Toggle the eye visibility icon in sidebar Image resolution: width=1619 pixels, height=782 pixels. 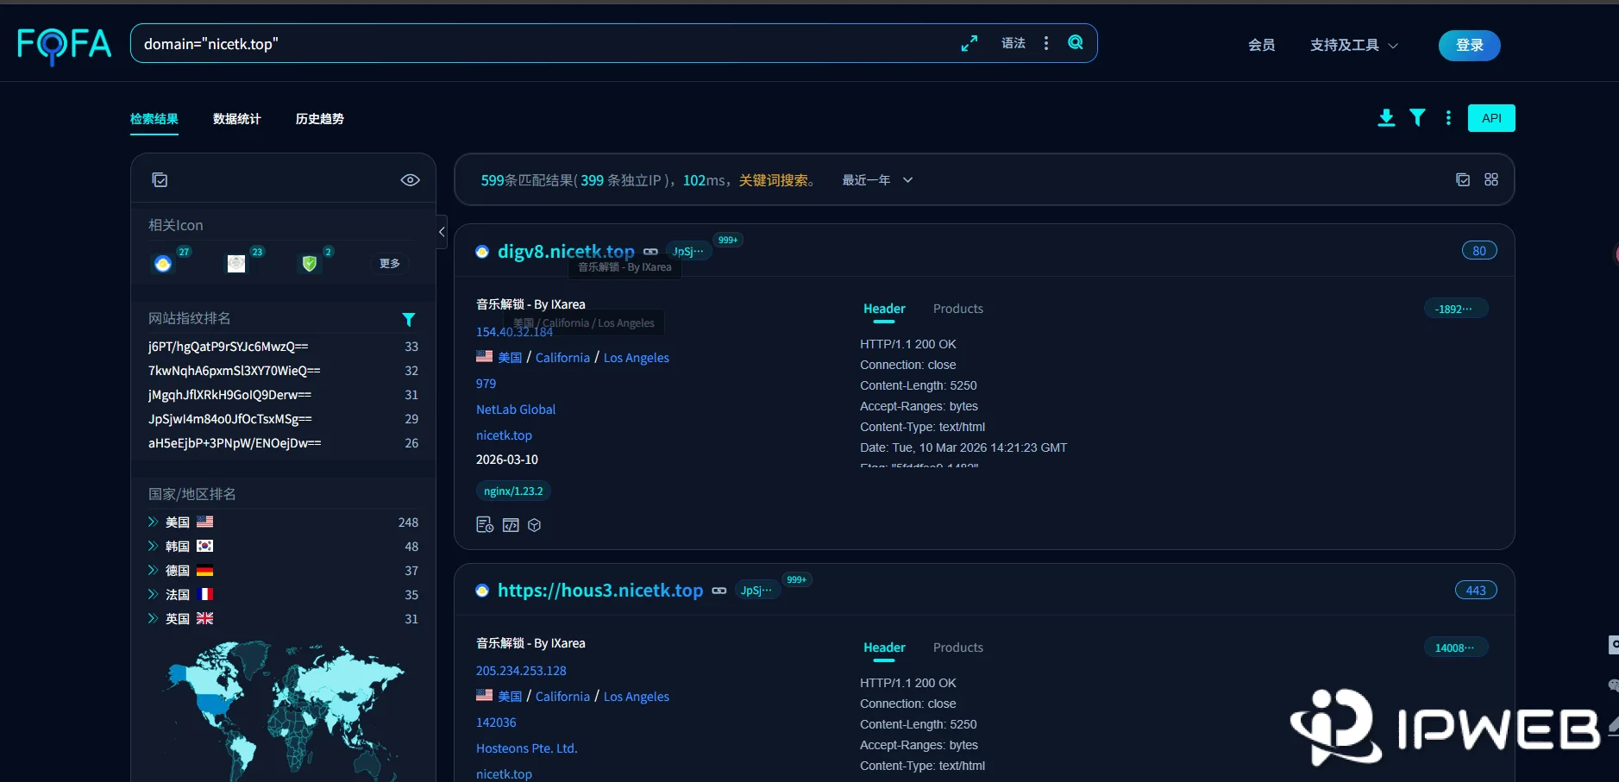(x=411, y=179)
